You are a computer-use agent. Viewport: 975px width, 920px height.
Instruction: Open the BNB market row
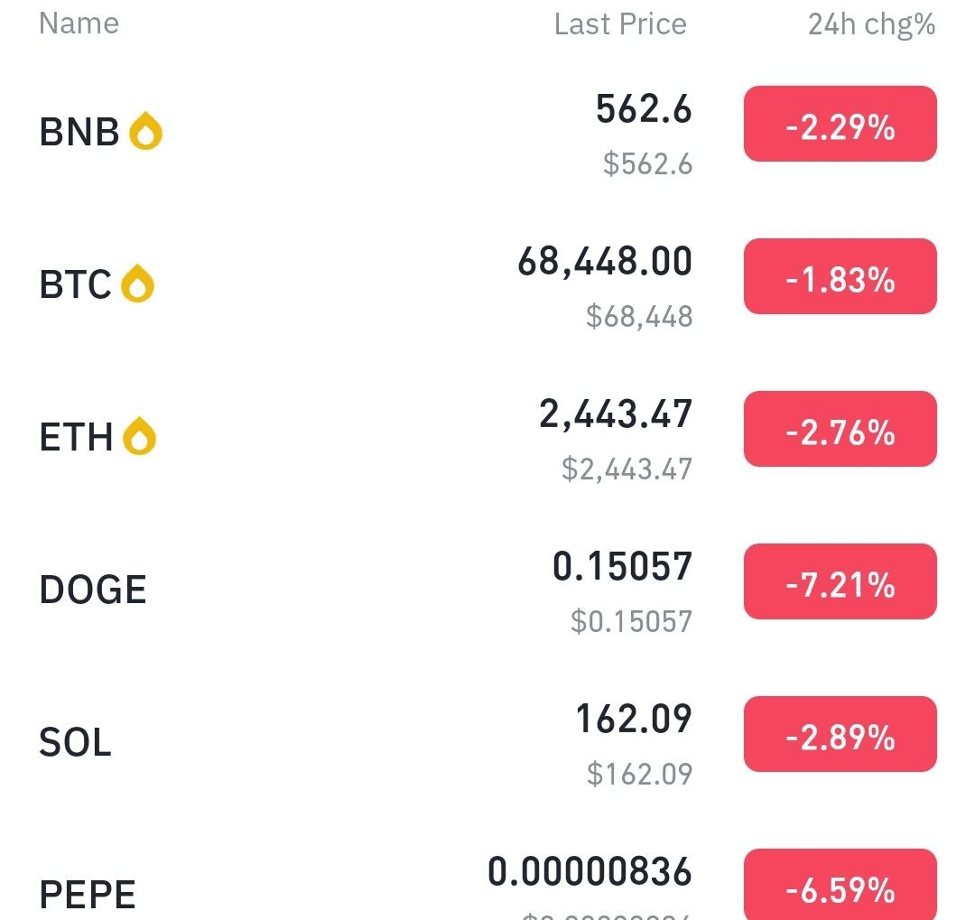(x=487, y=132)
